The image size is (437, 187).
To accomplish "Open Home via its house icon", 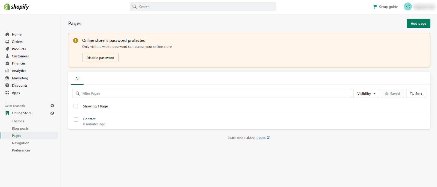I will (7, 34).
